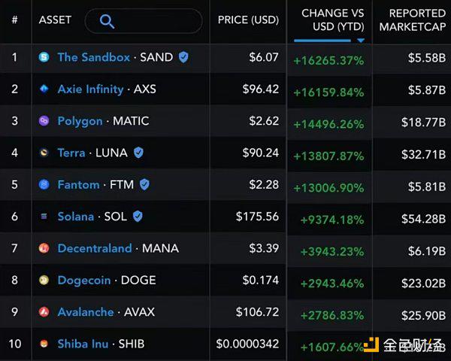
Task: Click the Dogecoin coin icon
Action: coord(44,280)
